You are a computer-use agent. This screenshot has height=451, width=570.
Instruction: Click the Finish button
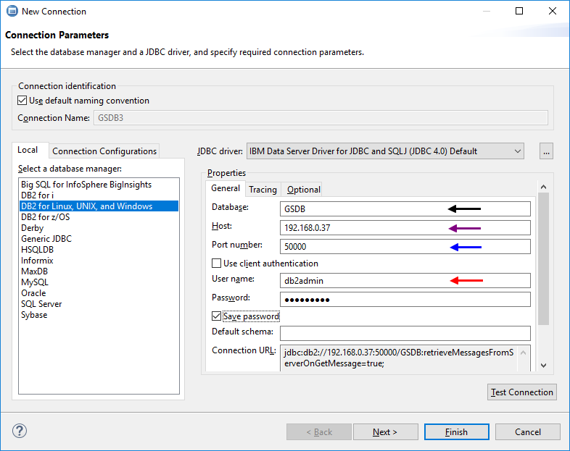456,432
